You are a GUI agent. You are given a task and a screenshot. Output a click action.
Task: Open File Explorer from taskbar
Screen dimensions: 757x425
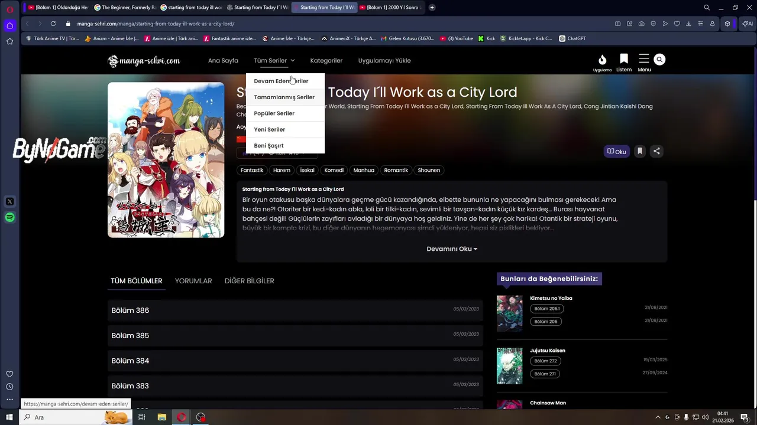161,417
